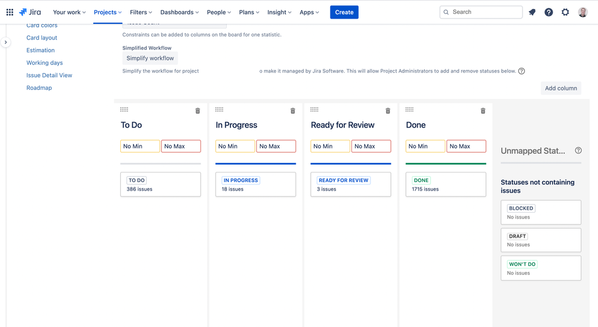
Task: Select the TO DO status card
Action: pos(160,184)
